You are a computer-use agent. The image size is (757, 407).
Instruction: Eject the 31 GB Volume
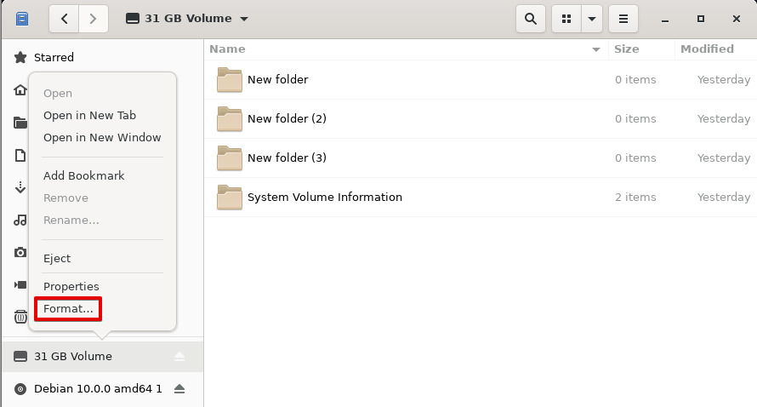[x=179, y=357]
